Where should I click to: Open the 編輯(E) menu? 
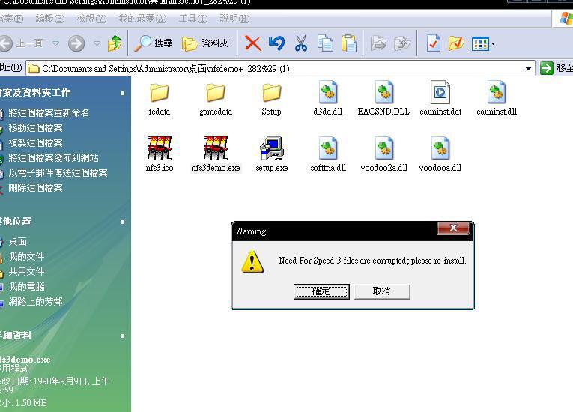pyautogui.click(x=50, y=19)
